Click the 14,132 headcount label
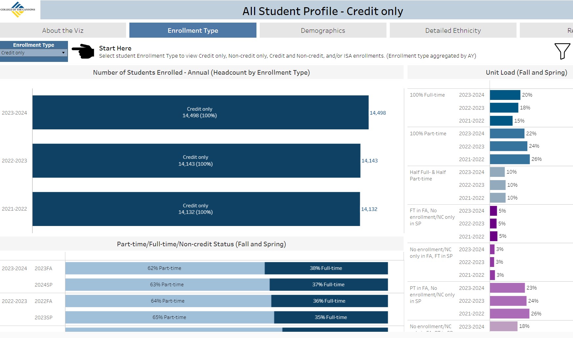Screen dimensions: 573x338 [369, 209]
